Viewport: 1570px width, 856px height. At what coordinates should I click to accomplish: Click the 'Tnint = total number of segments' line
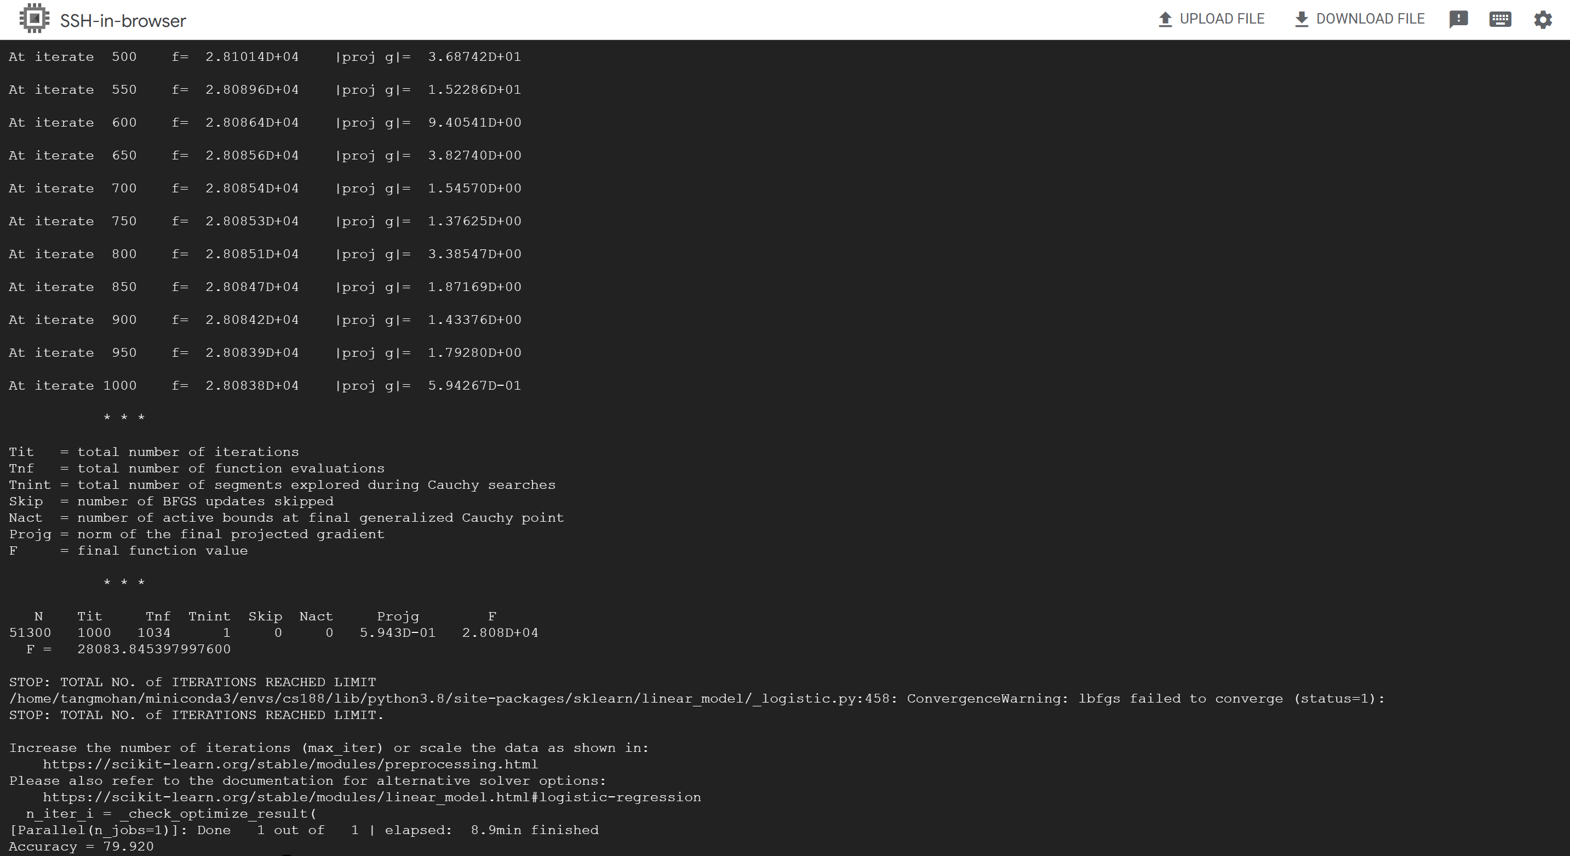point(282,484)
